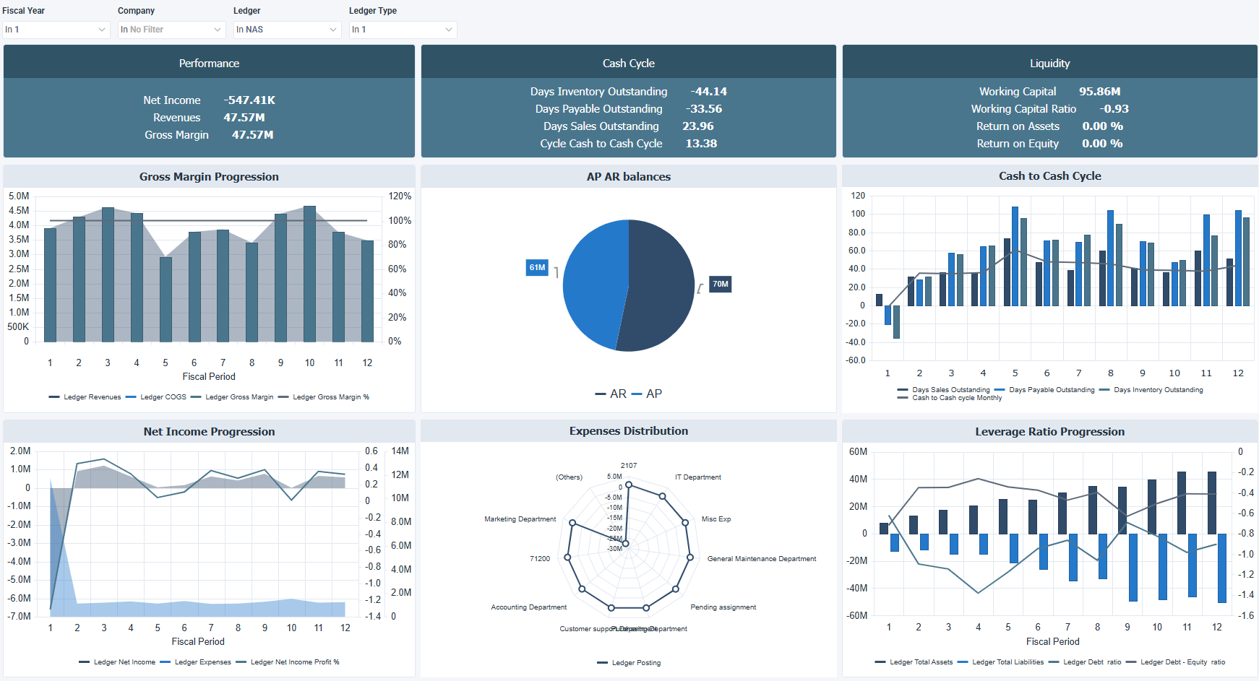Toggle Ledger Gross Margin legend entry

[x=232, y=397]
